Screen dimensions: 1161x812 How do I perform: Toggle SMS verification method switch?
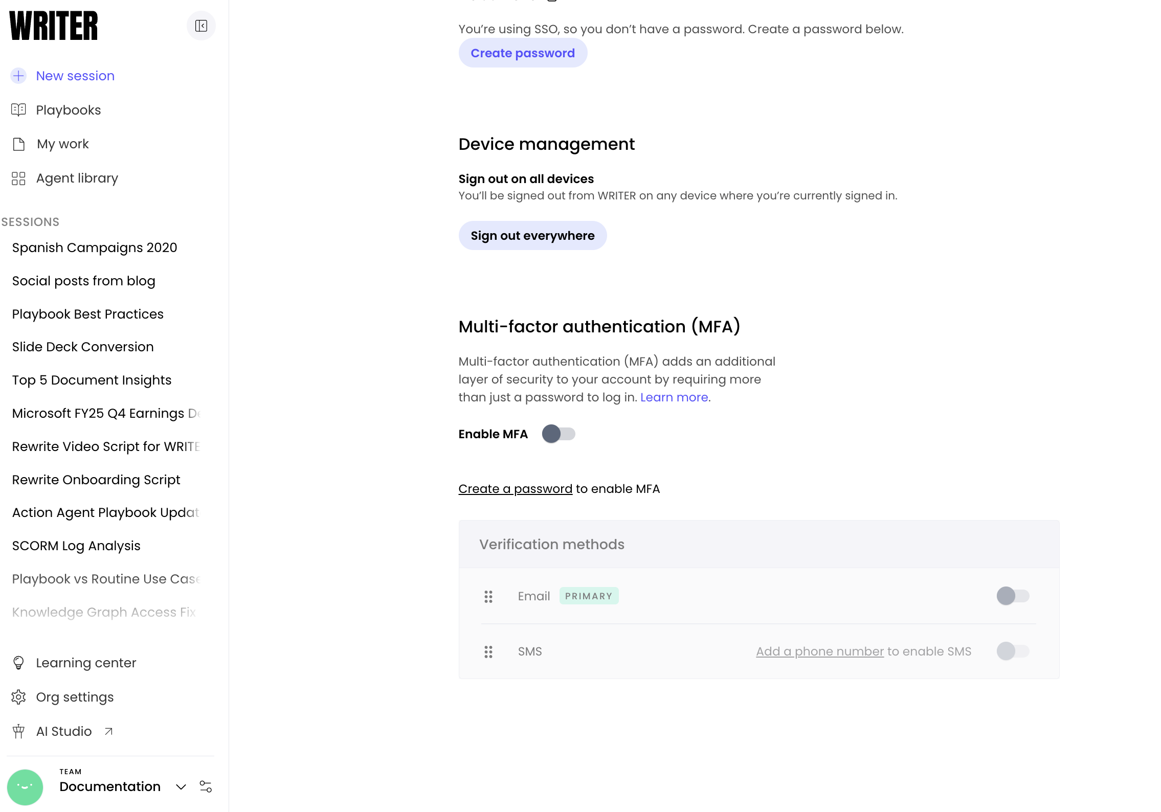1013,651
